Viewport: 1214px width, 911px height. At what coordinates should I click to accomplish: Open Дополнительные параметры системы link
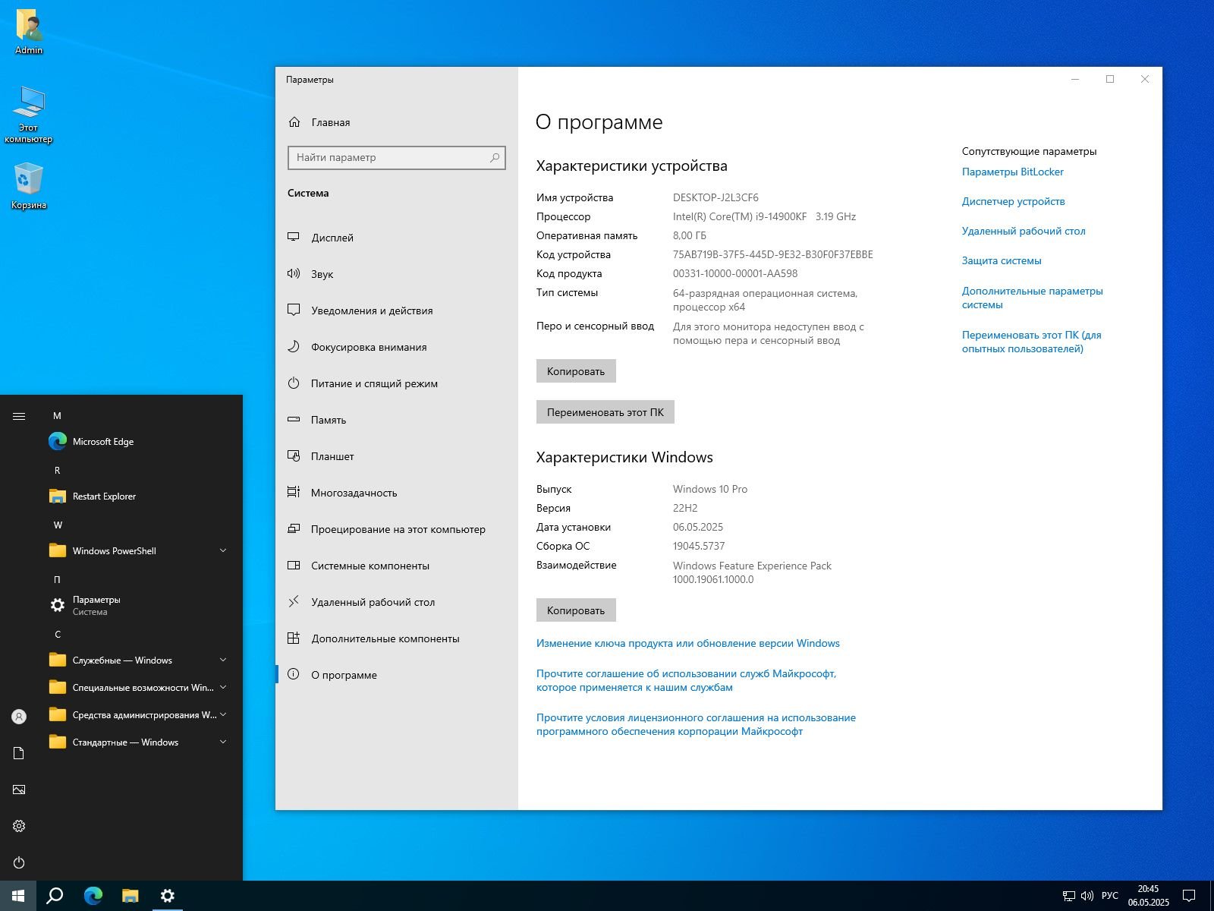(x=1032, y=298)
